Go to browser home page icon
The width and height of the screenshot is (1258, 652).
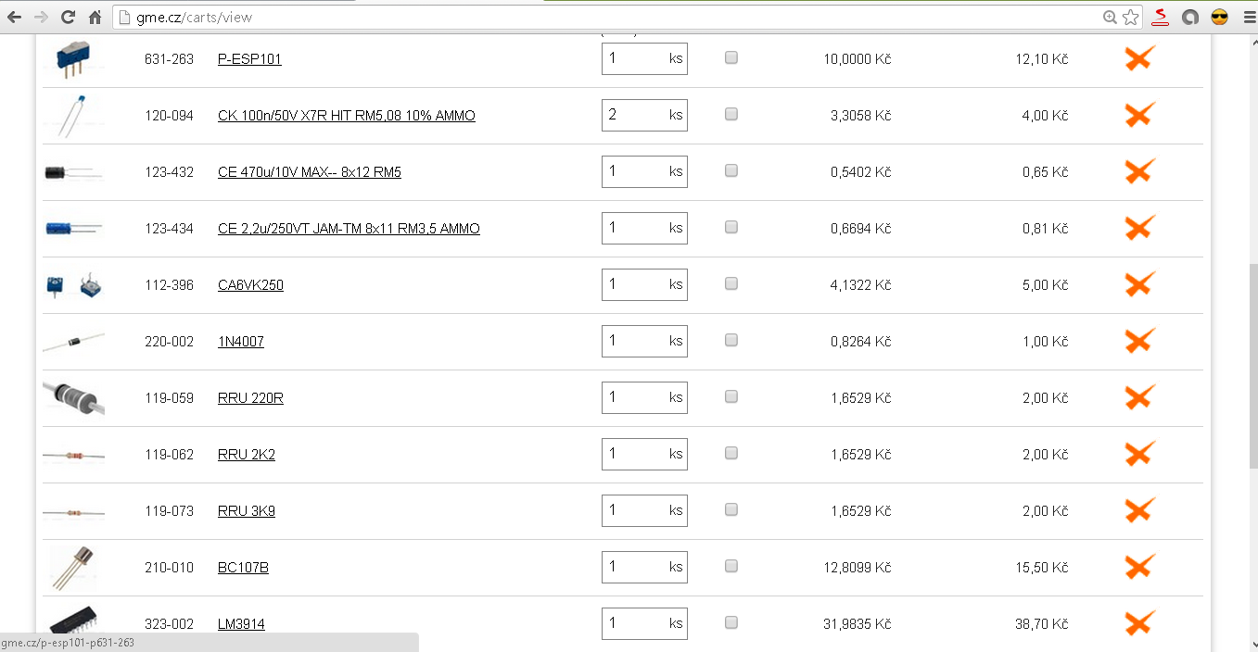click(x=95, y=17)
